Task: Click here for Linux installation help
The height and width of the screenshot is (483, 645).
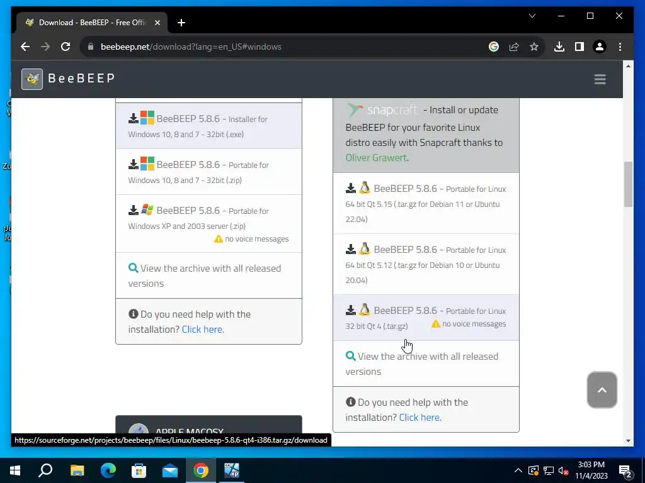Action: coord(420,418)
